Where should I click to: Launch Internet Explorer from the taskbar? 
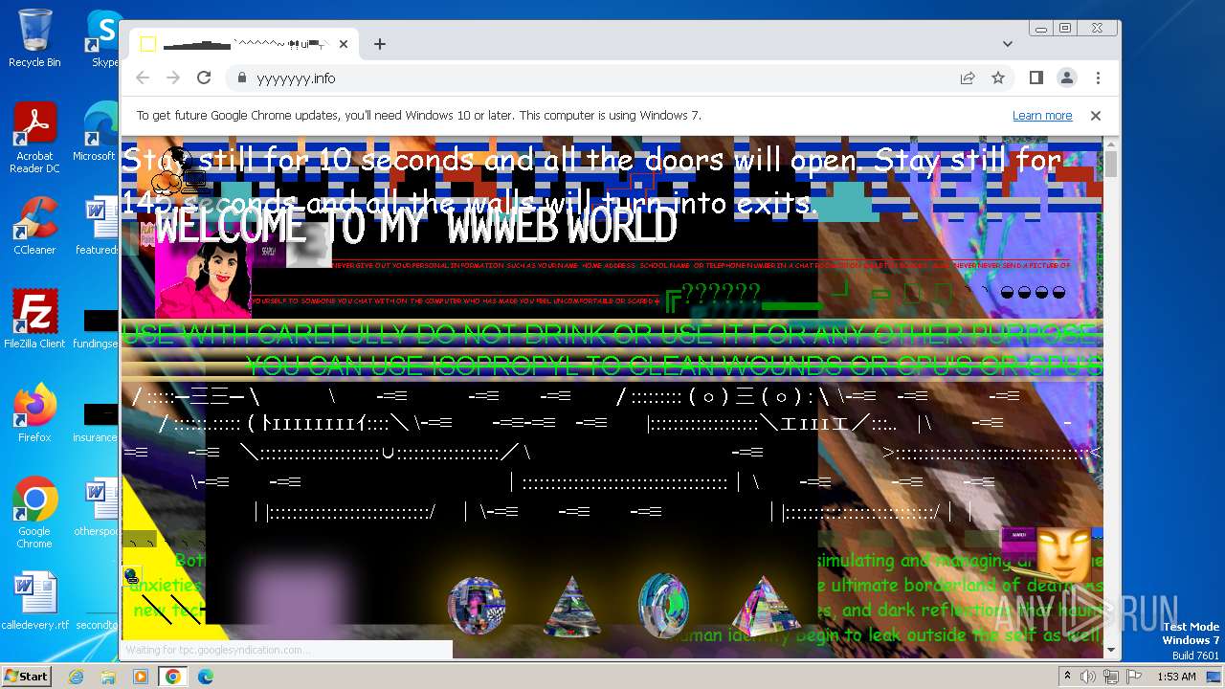[76, 677]
